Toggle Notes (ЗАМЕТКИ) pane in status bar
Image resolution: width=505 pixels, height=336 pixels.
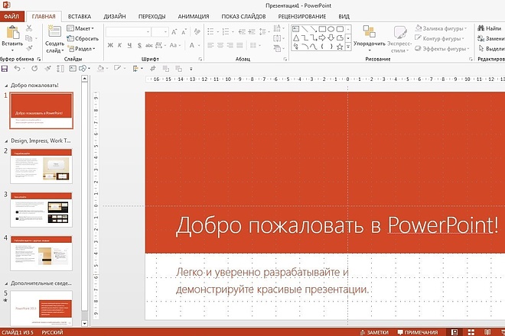pos(374,332)
